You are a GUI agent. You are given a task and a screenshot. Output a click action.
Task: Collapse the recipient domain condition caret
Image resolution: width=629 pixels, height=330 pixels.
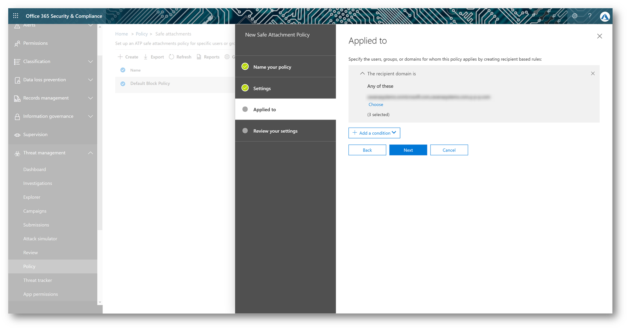click(362, 74)
